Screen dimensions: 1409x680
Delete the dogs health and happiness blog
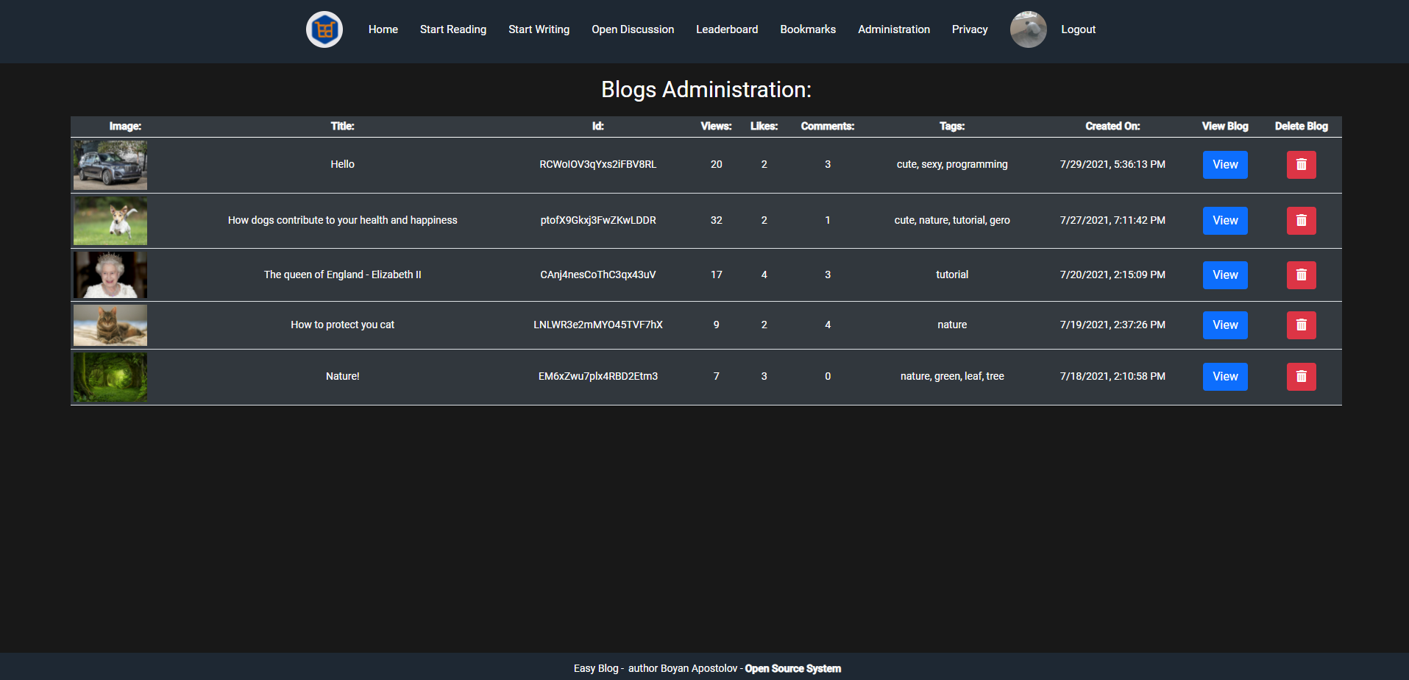click(x=1301, y=220)
